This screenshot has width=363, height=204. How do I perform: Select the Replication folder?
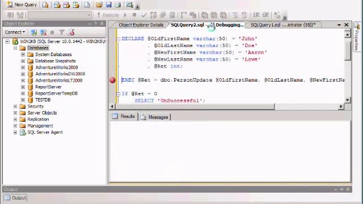38,119
